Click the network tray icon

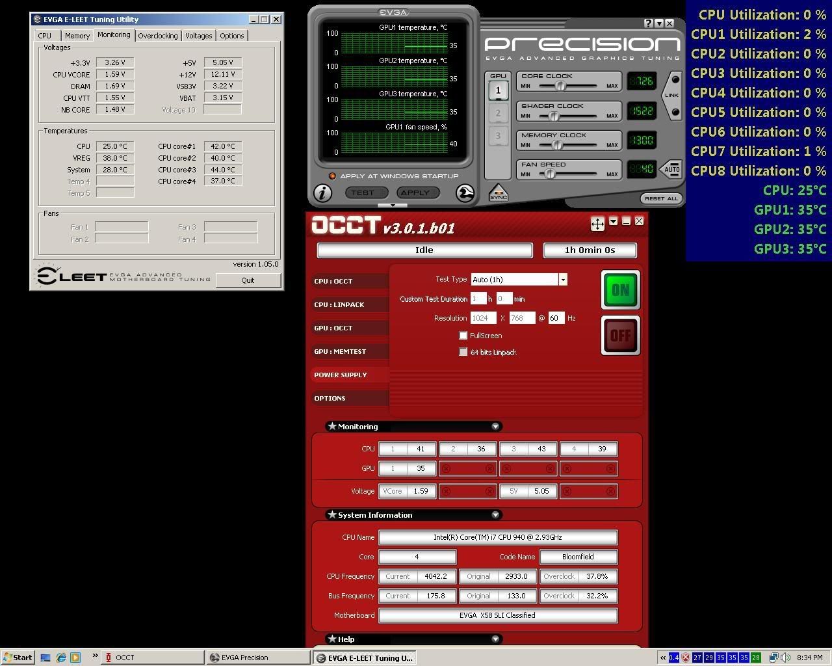point(773,658)
